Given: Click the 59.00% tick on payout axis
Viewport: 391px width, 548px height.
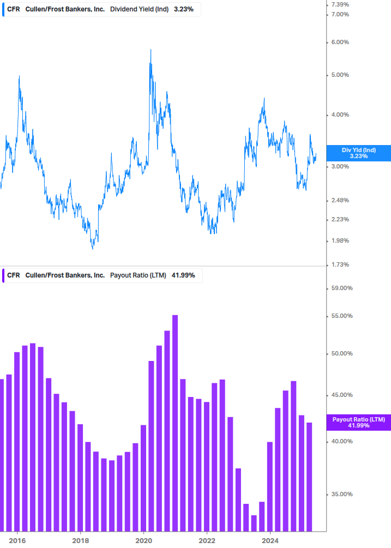Looking at the screenshot, I should (342, 288).
